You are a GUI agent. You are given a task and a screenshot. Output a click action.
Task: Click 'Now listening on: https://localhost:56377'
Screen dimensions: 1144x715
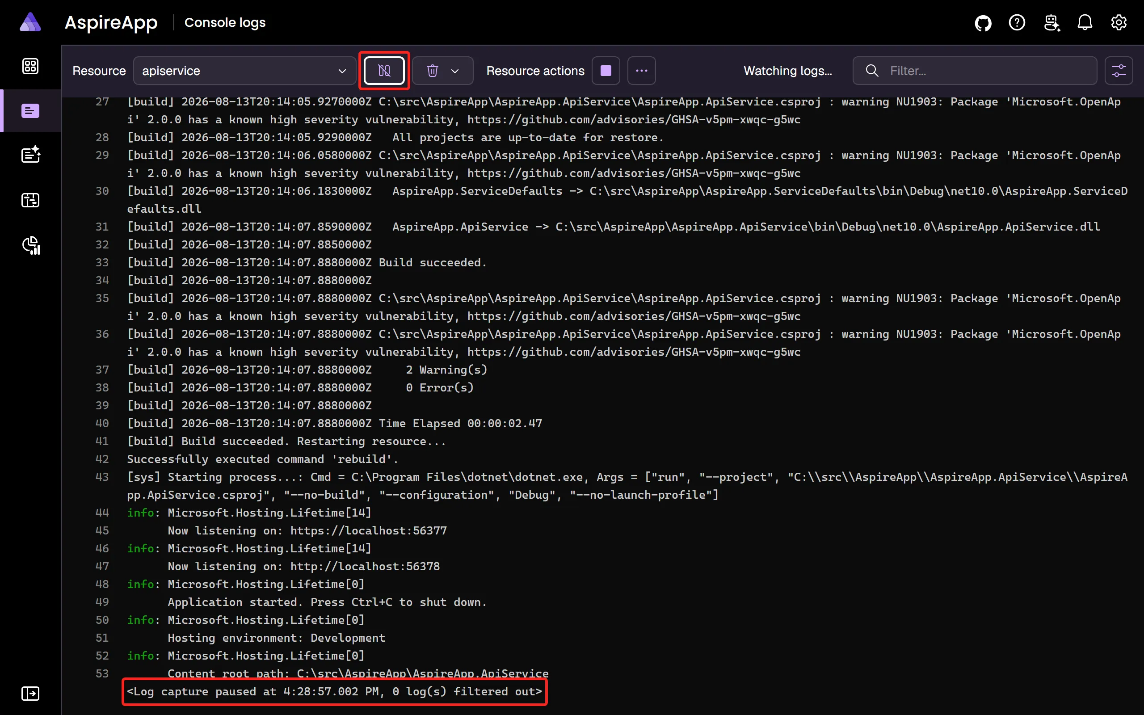[x=307, y=530]
